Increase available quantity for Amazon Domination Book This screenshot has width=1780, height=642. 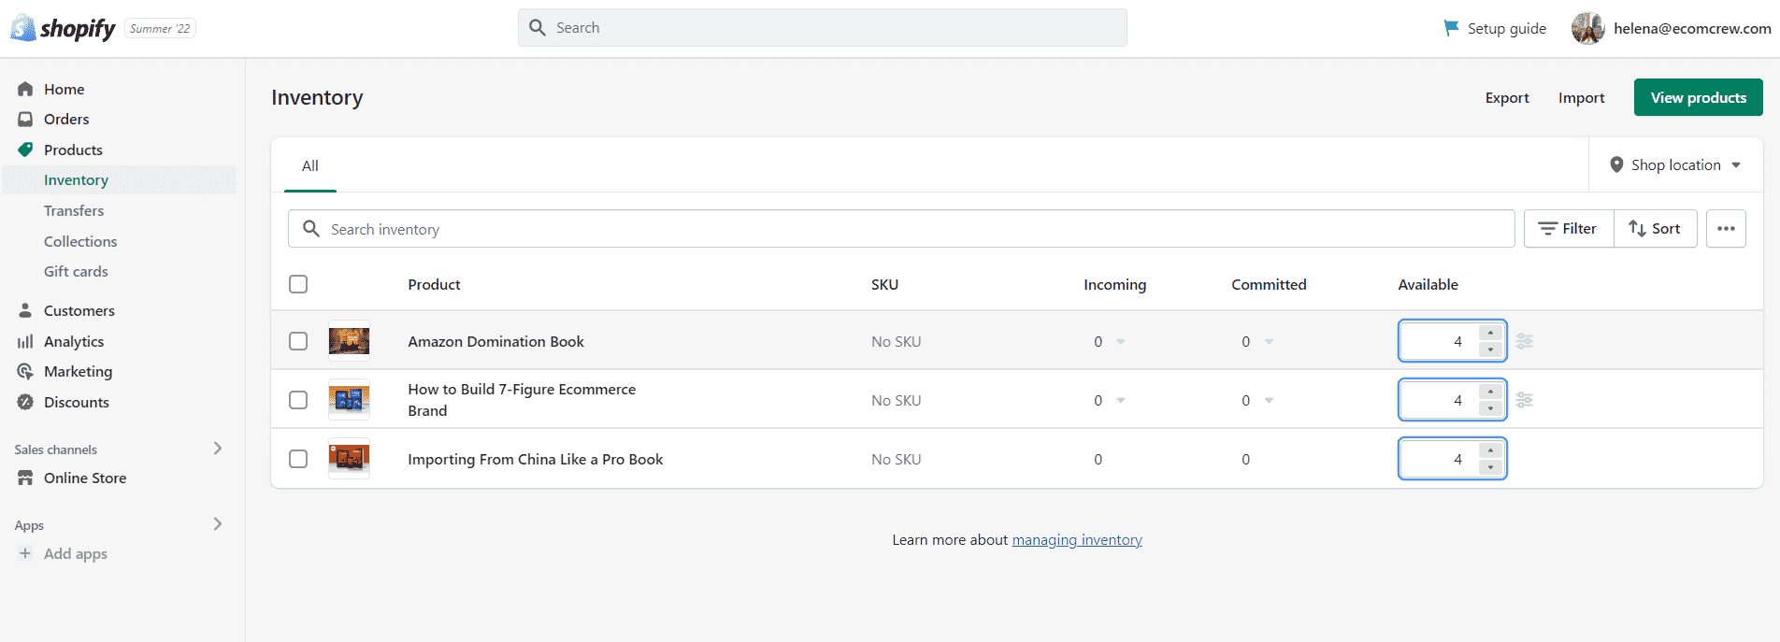coord(1490,333)
